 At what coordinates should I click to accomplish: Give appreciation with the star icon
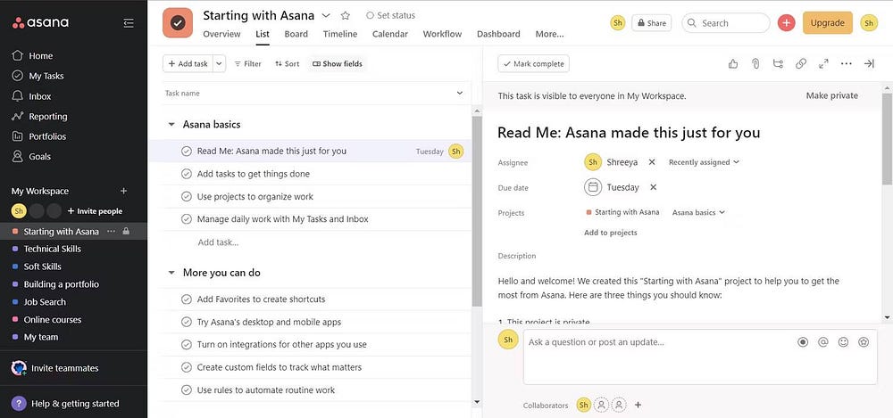[x=864, y=342]
